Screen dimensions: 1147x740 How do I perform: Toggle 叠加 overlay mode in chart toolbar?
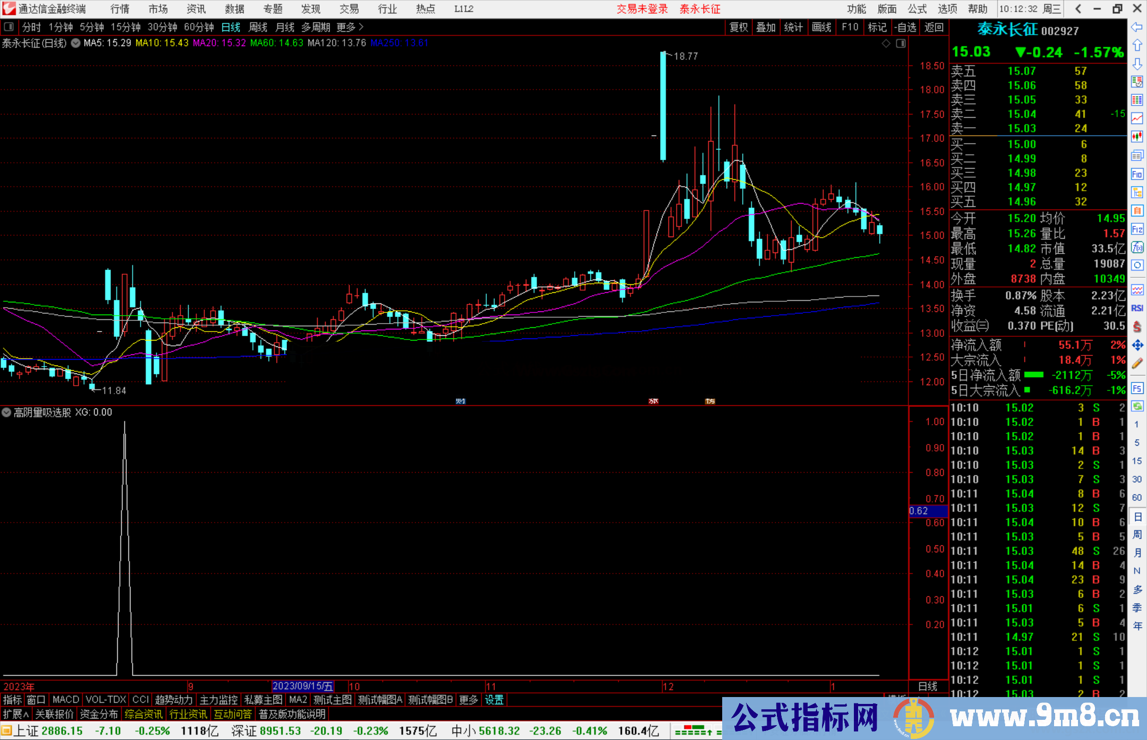(766, 27)
